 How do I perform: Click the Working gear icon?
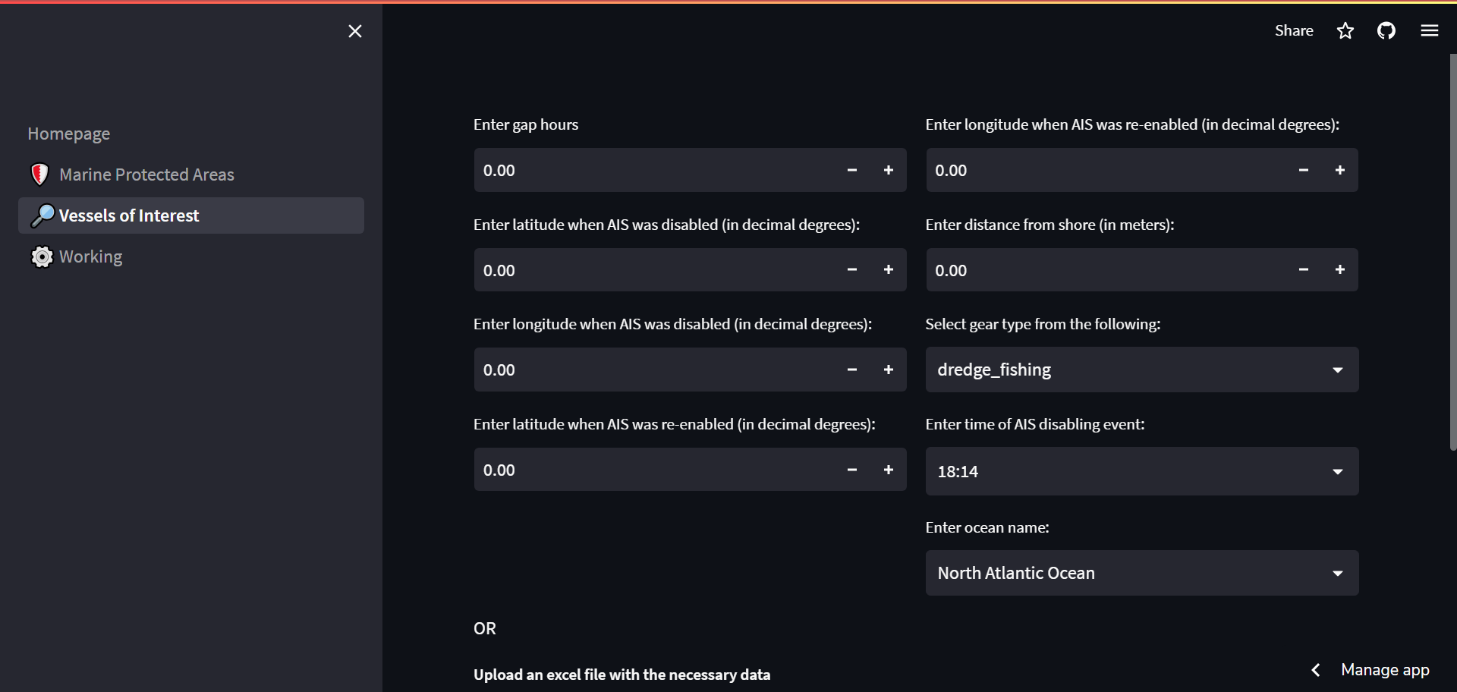[x=42, y=257]
